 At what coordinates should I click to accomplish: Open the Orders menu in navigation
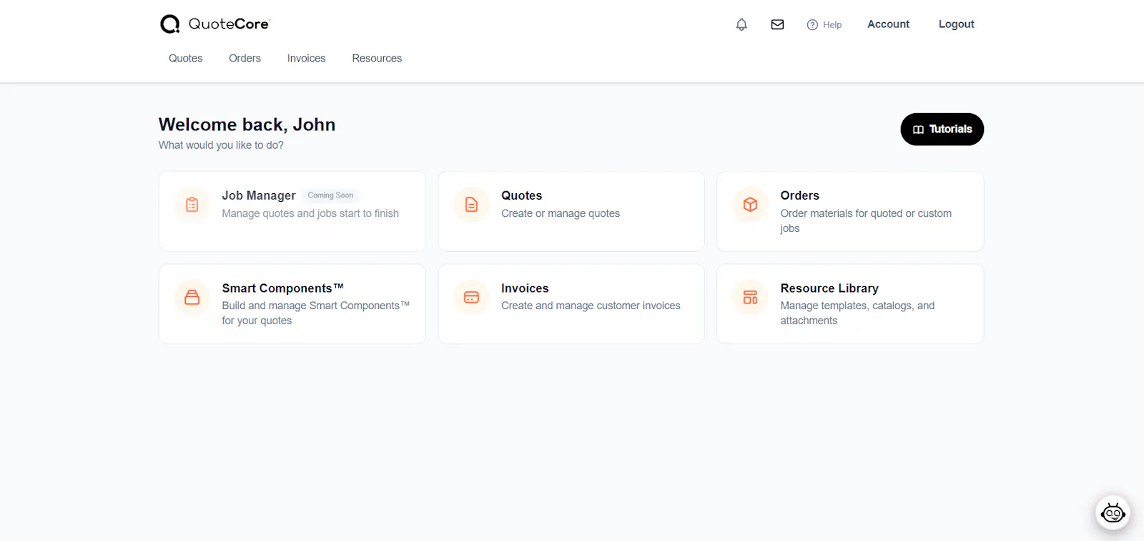coord(245,58)
